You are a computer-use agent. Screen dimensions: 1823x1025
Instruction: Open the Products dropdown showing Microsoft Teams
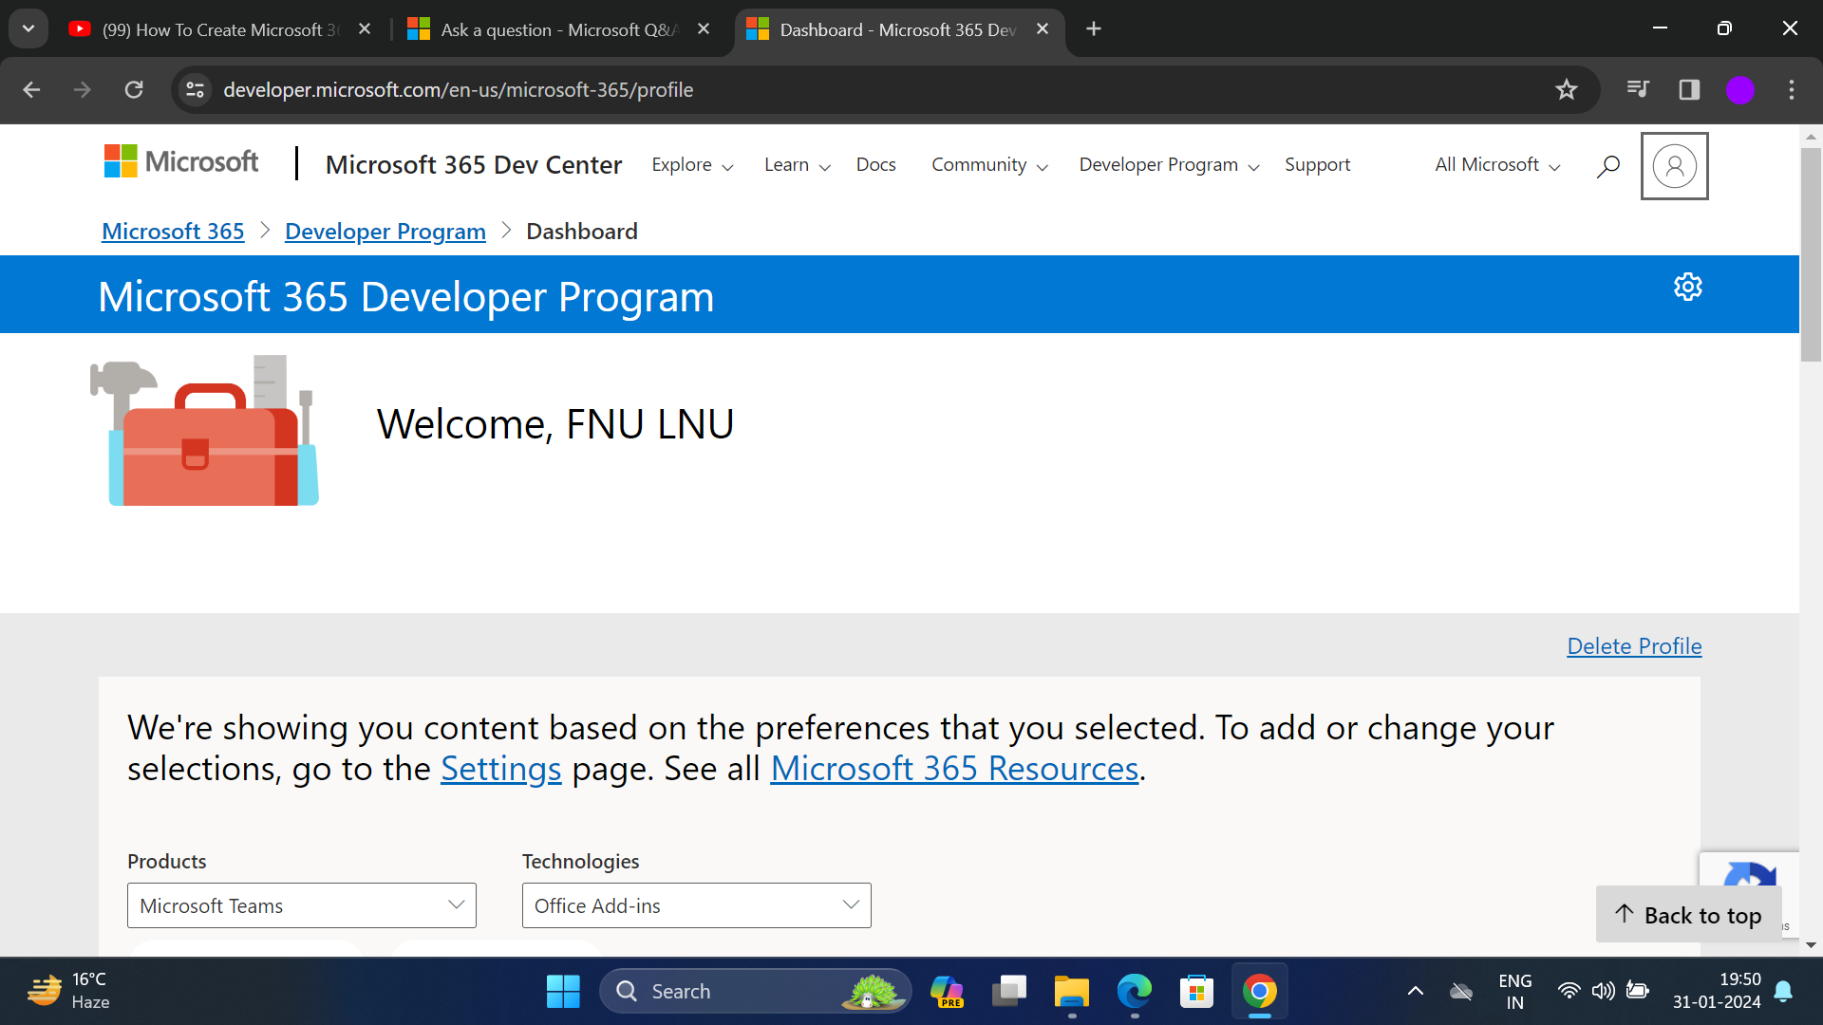pyautogui.click(x=301, y=905)
